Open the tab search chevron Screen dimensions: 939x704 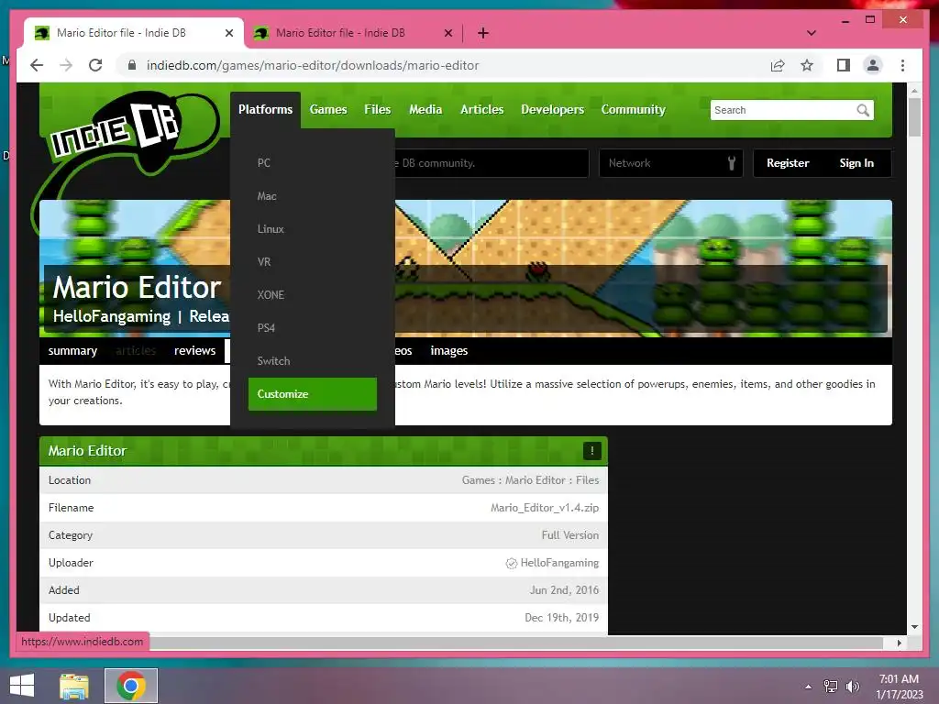click(x=812, y=33)
